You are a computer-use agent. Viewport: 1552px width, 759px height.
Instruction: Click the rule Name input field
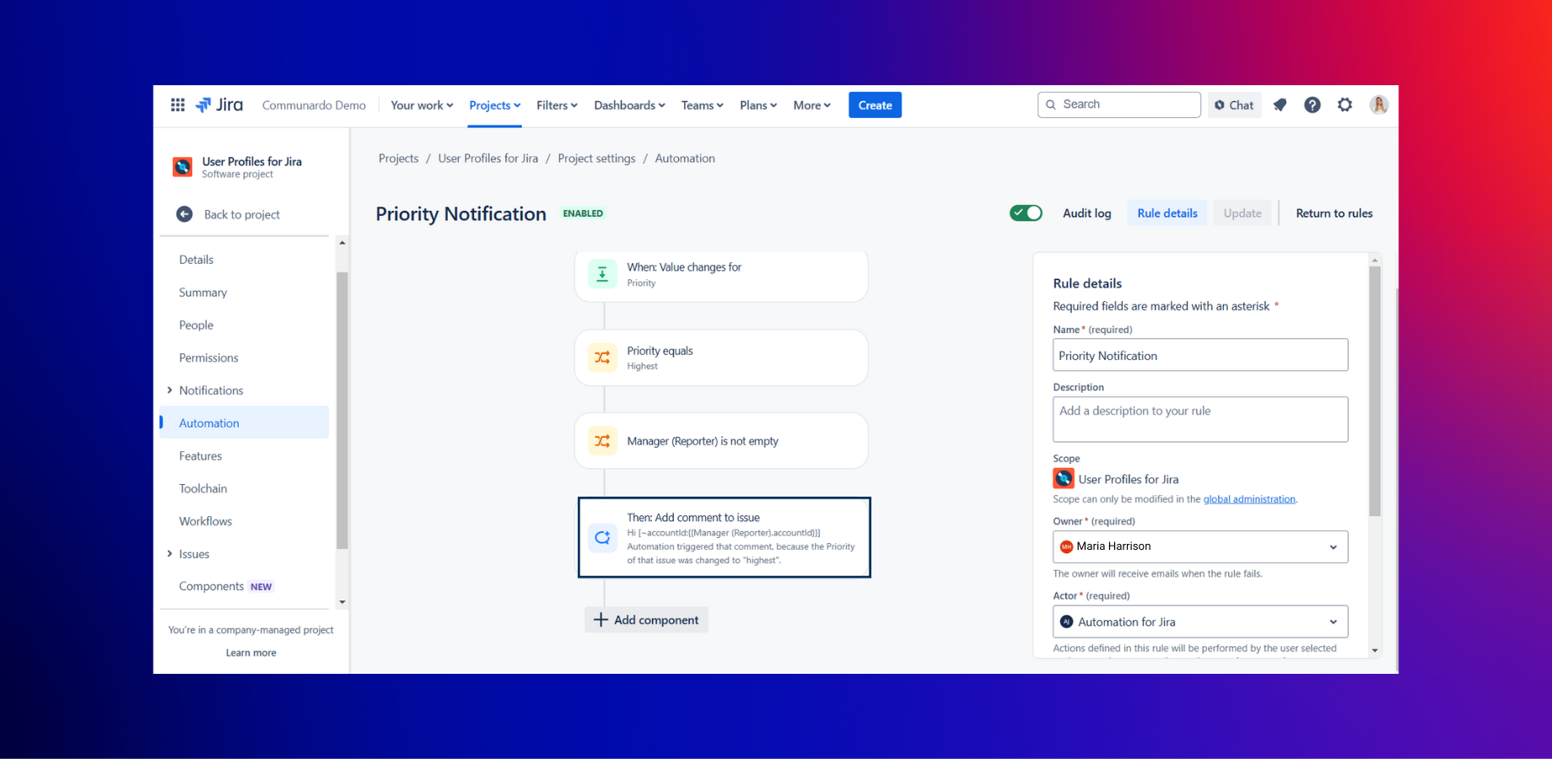point(1200,355)
